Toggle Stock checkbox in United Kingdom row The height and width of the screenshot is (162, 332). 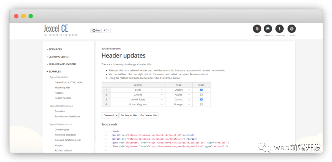point(201,104)
